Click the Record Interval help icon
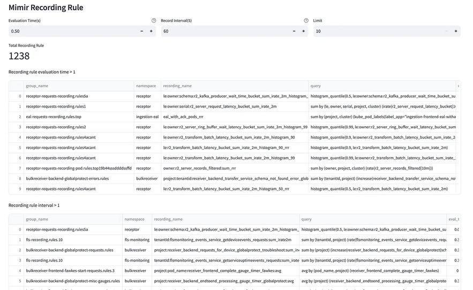This screenshot has width=473, height=290. coord(306,21)
